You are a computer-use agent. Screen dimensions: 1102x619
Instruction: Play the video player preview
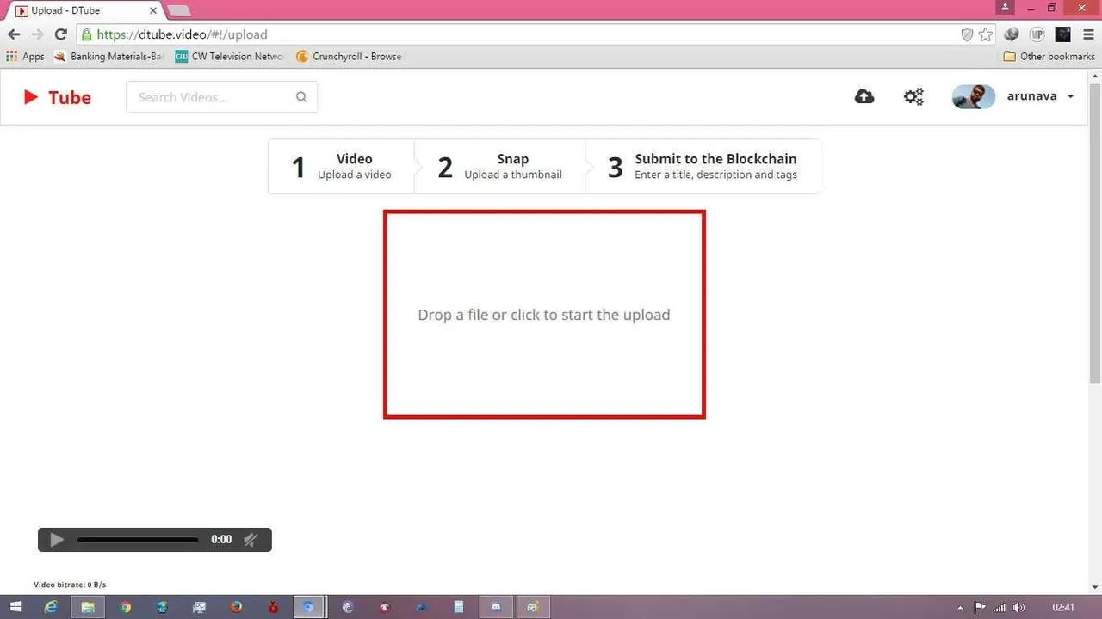[57, 540]
